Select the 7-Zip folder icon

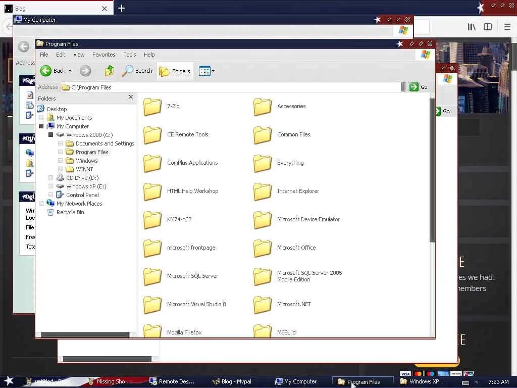point(152,107)
